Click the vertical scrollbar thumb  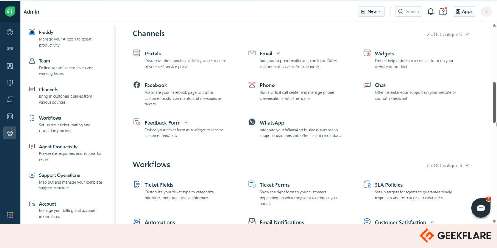coord(494,102)
